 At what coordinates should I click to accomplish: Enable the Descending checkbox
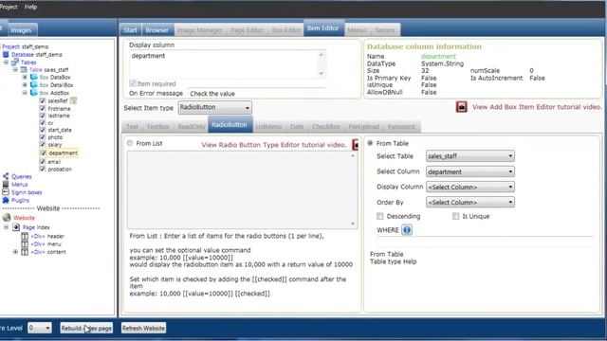pyautogui.click(x=379, y=216)
